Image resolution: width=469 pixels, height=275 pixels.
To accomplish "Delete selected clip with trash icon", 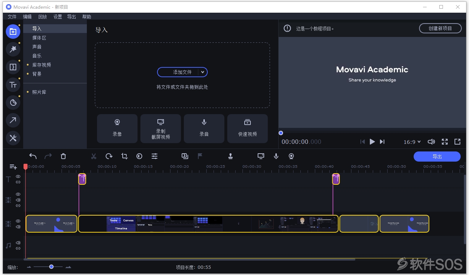I will 63,156.
